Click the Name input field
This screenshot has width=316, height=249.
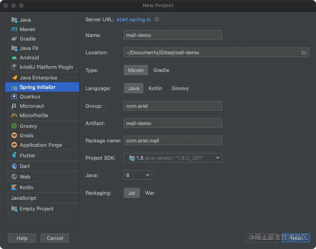coord(173,35)
